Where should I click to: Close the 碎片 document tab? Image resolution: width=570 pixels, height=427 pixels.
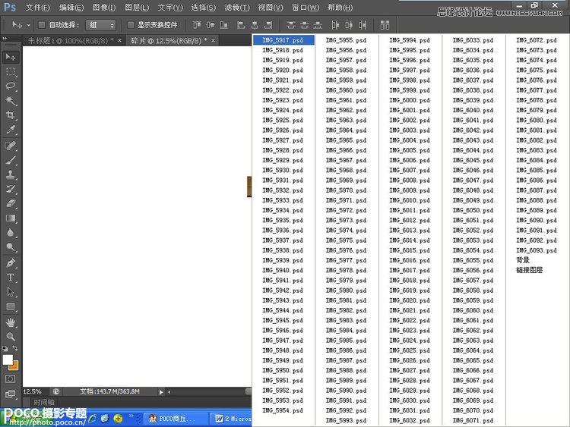coord(214,40)
